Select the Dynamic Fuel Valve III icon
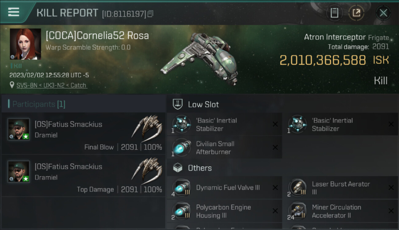Viewport: 399px width, 230px height. pyautogui.click(x=181, y=188)
